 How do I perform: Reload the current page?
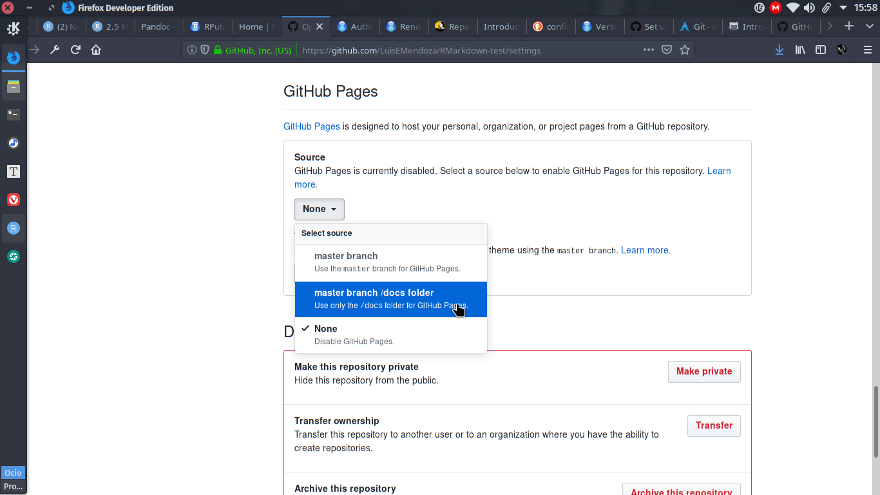(75, 50)
